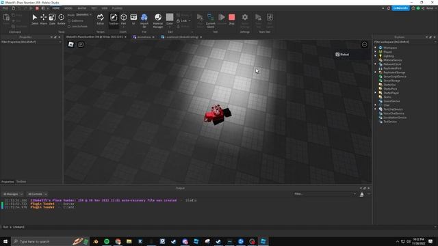Viewport: 438px width, 246px height.
Task: Click the Collaborate button
Action: [400, 8]
